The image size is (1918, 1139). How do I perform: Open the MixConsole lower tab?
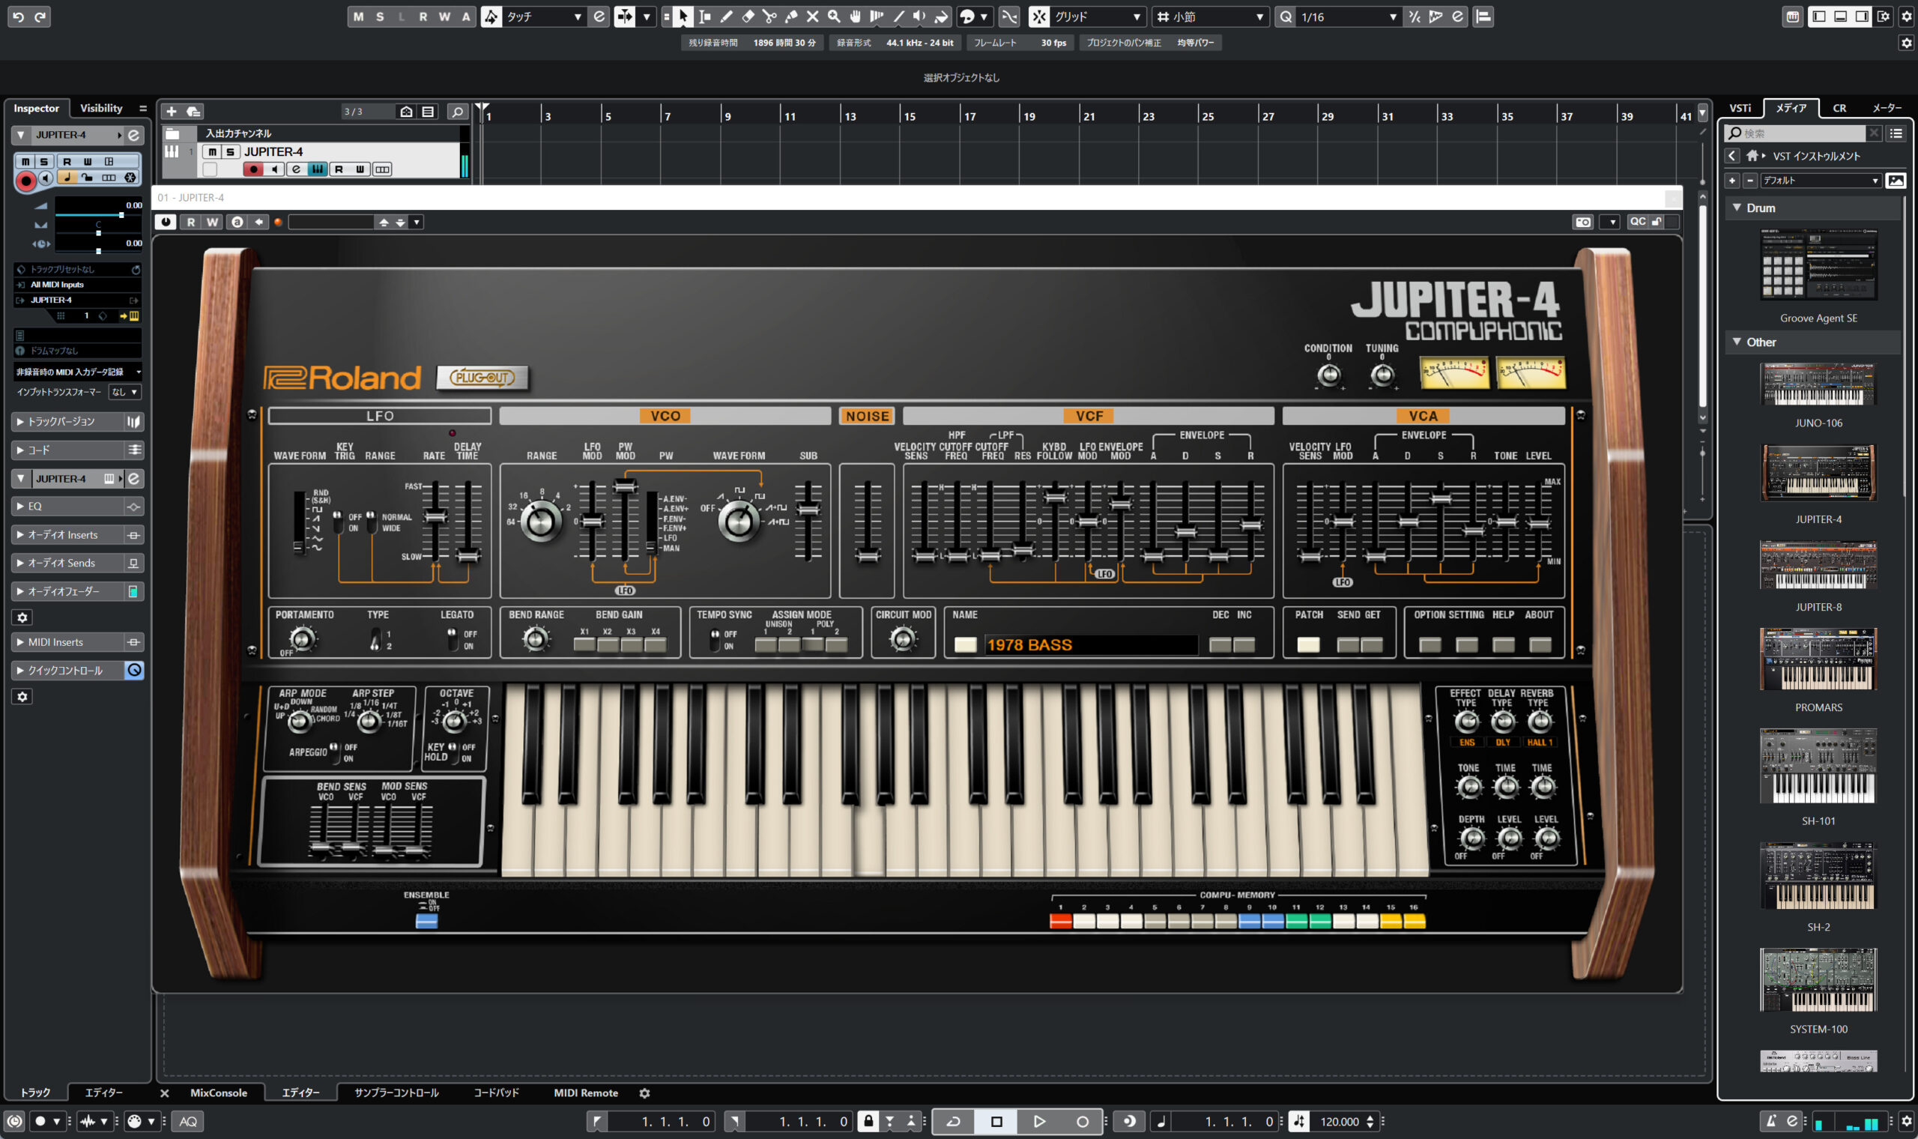[219, 1093]
